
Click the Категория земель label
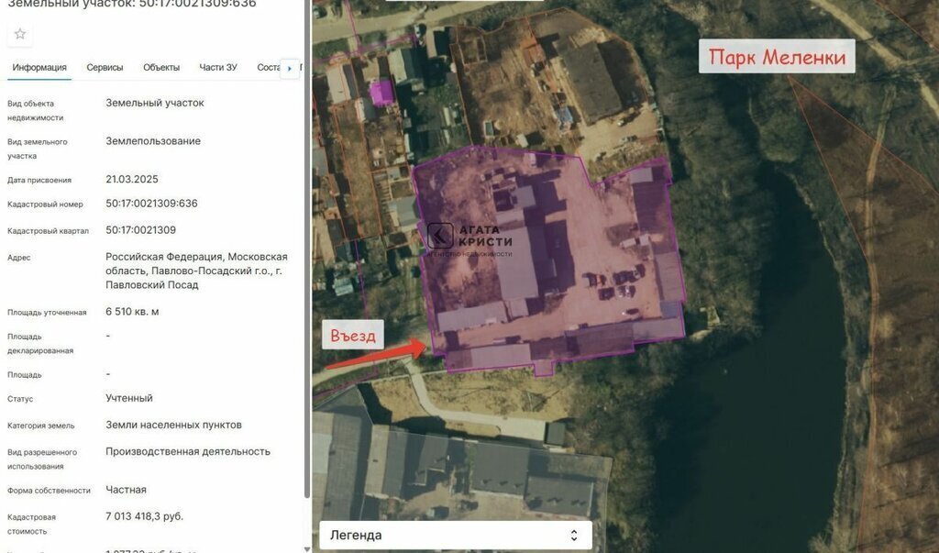40,426
